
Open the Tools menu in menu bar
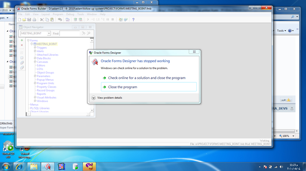click(80, 14)
